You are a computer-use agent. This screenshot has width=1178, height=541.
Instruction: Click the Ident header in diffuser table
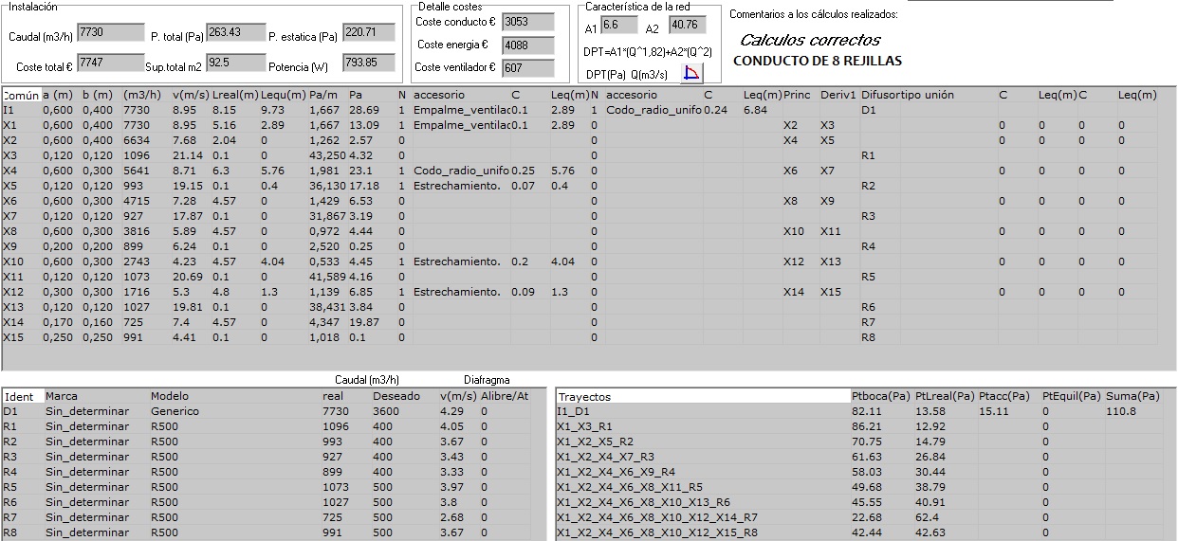coord(21,396)
